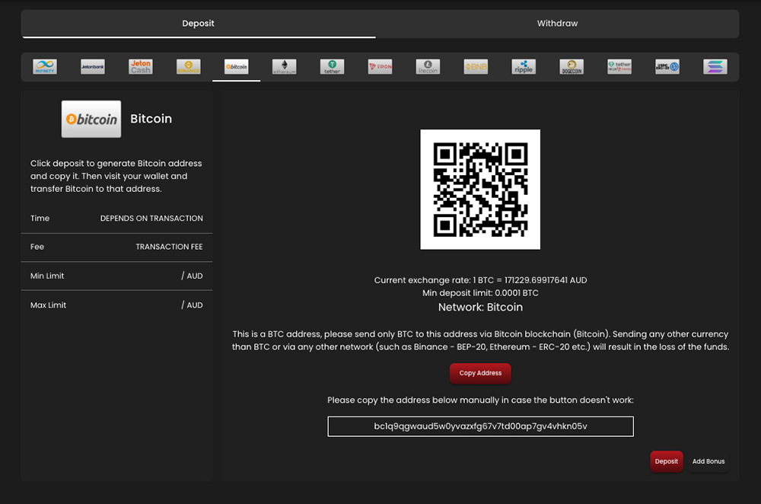Select the BNB deposit icon

[476, 66]
